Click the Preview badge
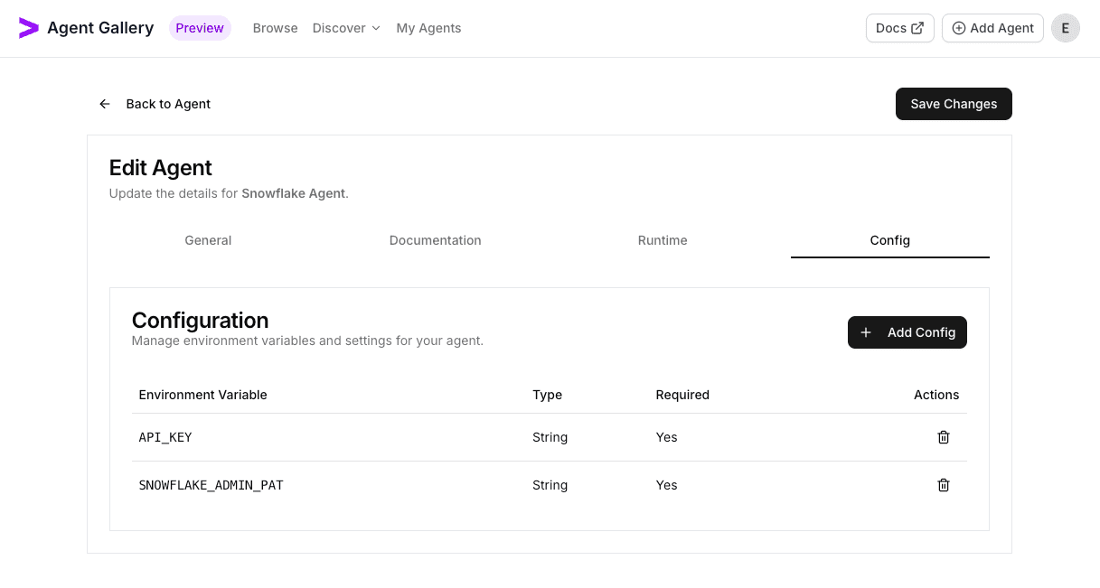The width and height of the screenshot is (1100, 588). tap(200, 28)
